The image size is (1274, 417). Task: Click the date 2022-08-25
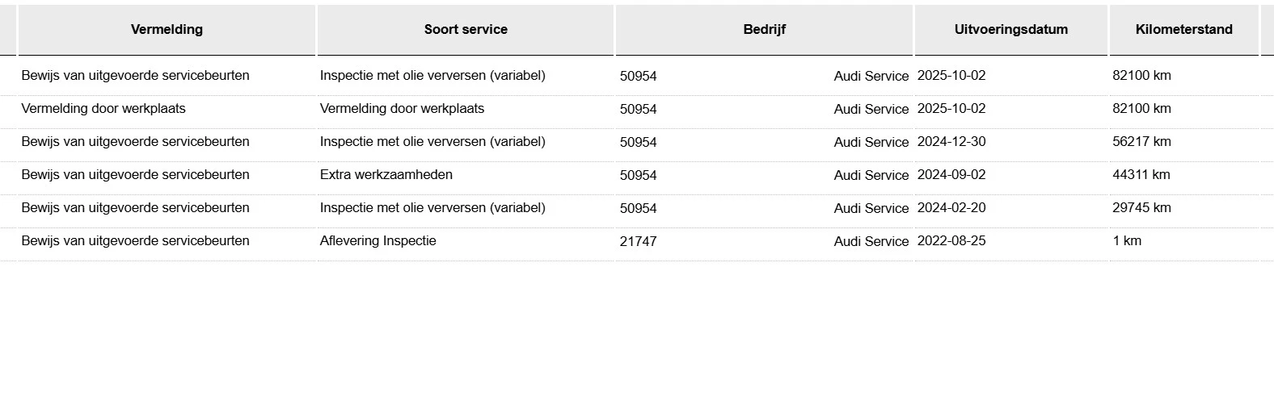(x=951, y=241)
